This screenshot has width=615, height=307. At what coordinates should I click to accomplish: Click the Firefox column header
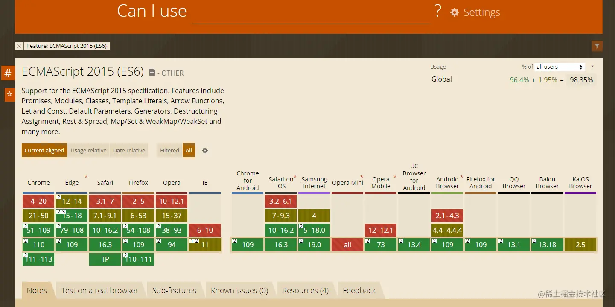[138, 183]
